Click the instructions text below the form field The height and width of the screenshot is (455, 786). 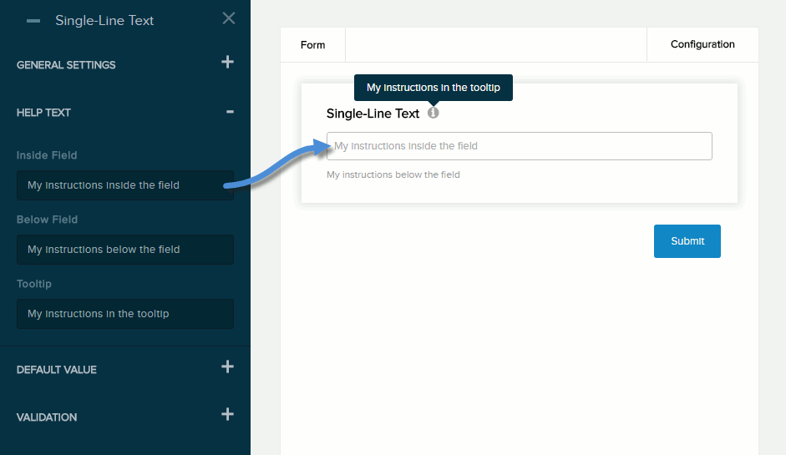pyautogui.click(x=393, y=174)
